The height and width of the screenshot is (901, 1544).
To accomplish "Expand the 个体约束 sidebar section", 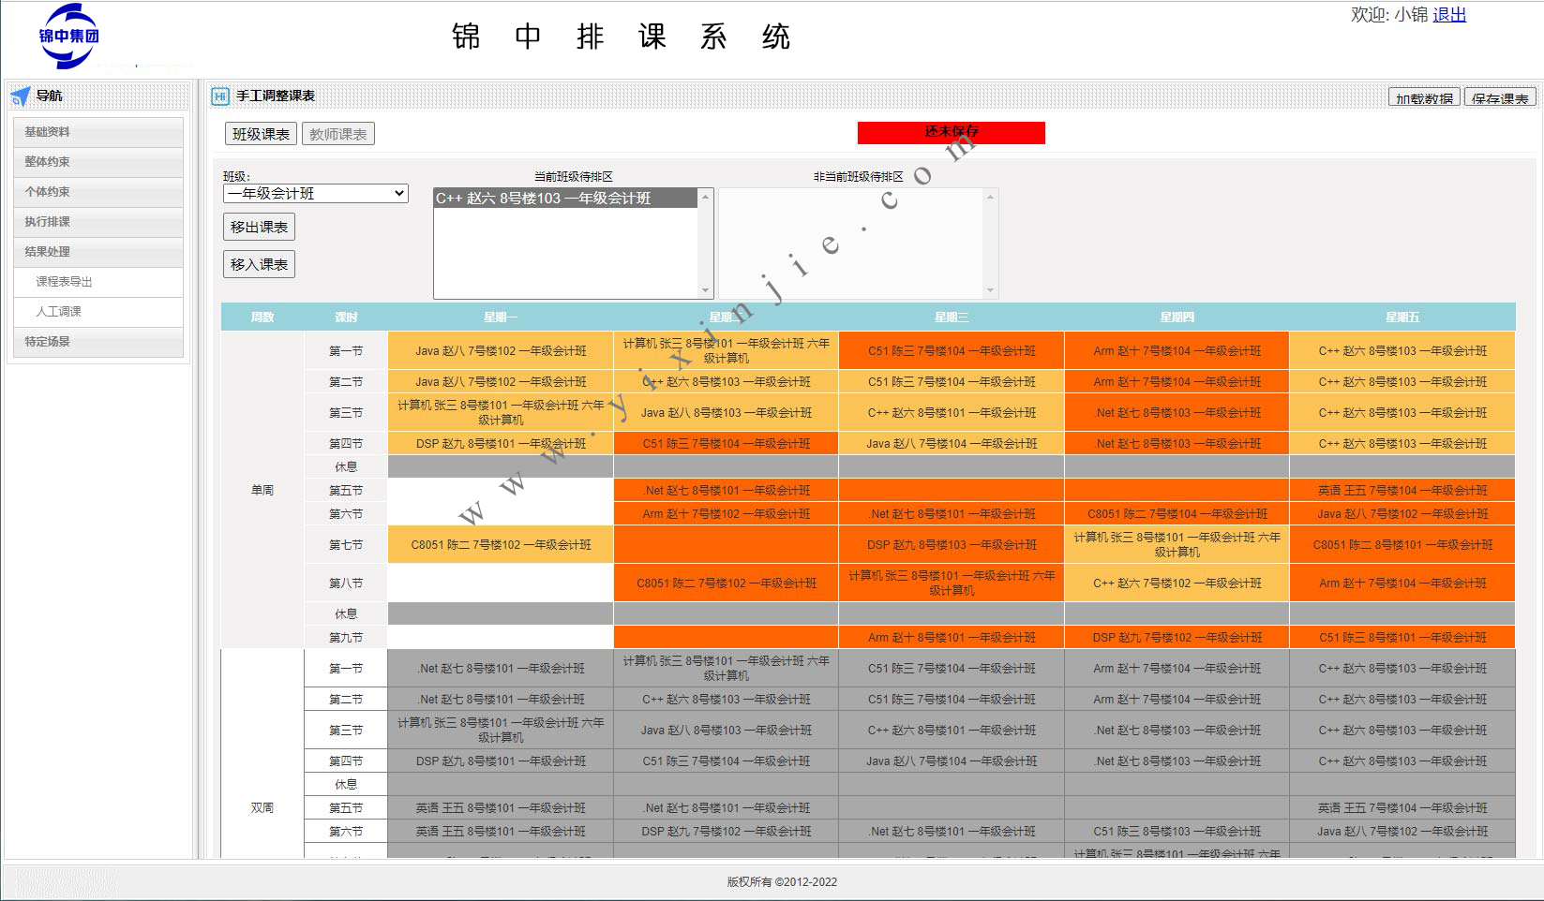I will click(98, 192).
